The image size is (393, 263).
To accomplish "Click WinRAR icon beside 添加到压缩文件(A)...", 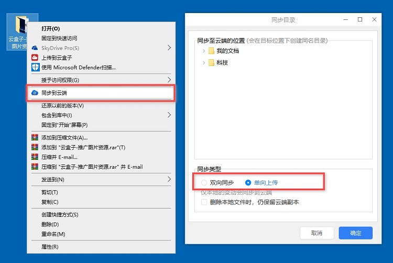I will pos(35,137).
